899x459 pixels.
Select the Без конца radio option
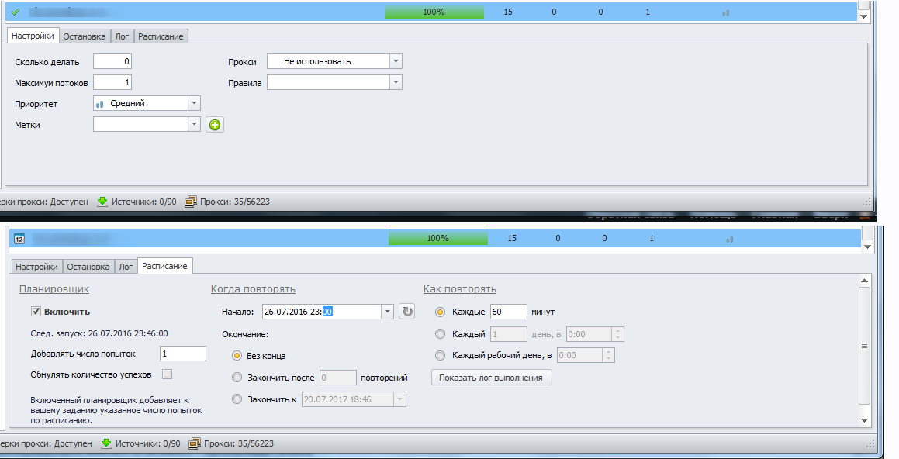[x=237, y=356]
